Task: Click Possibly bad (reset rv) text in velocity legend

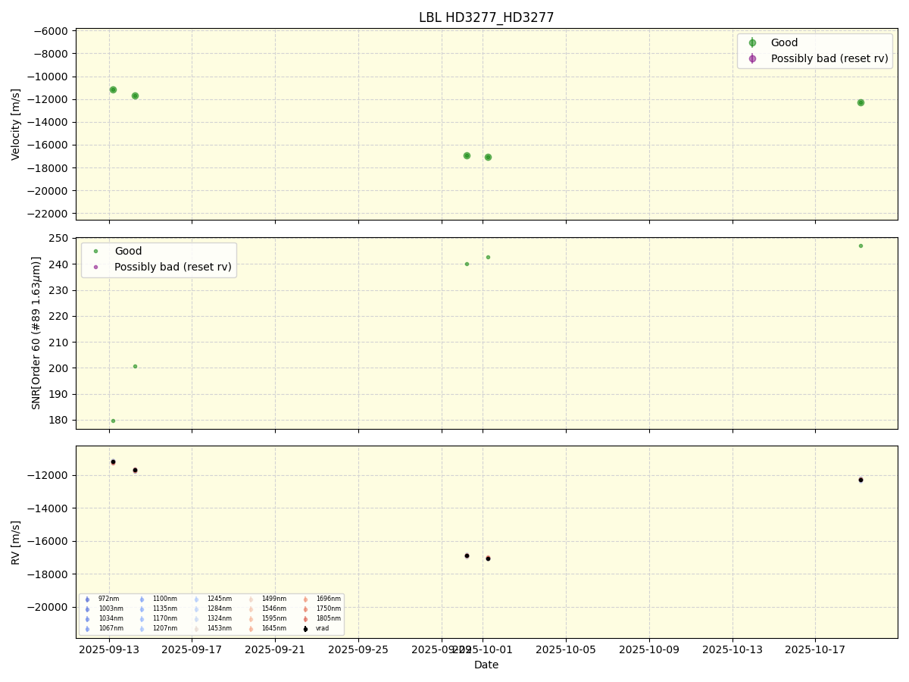Action: 829,58
